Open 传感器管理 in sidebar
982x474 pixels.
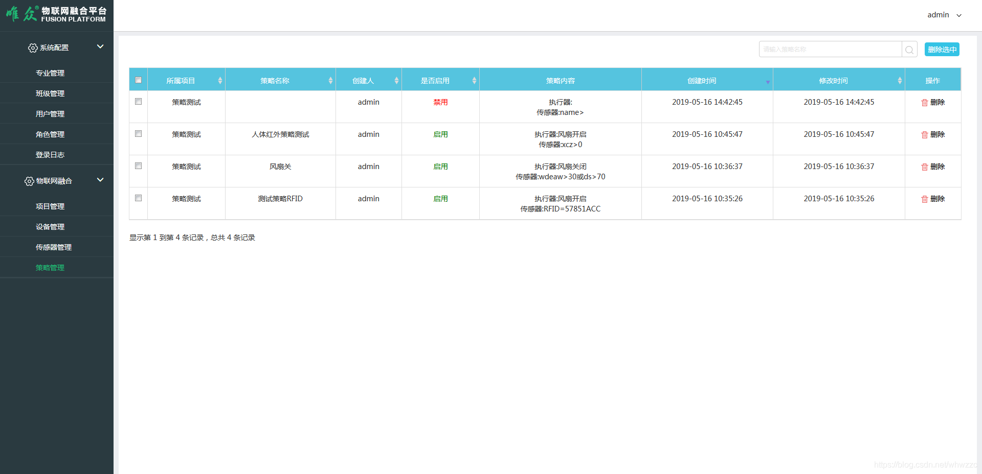coord(54,247)
